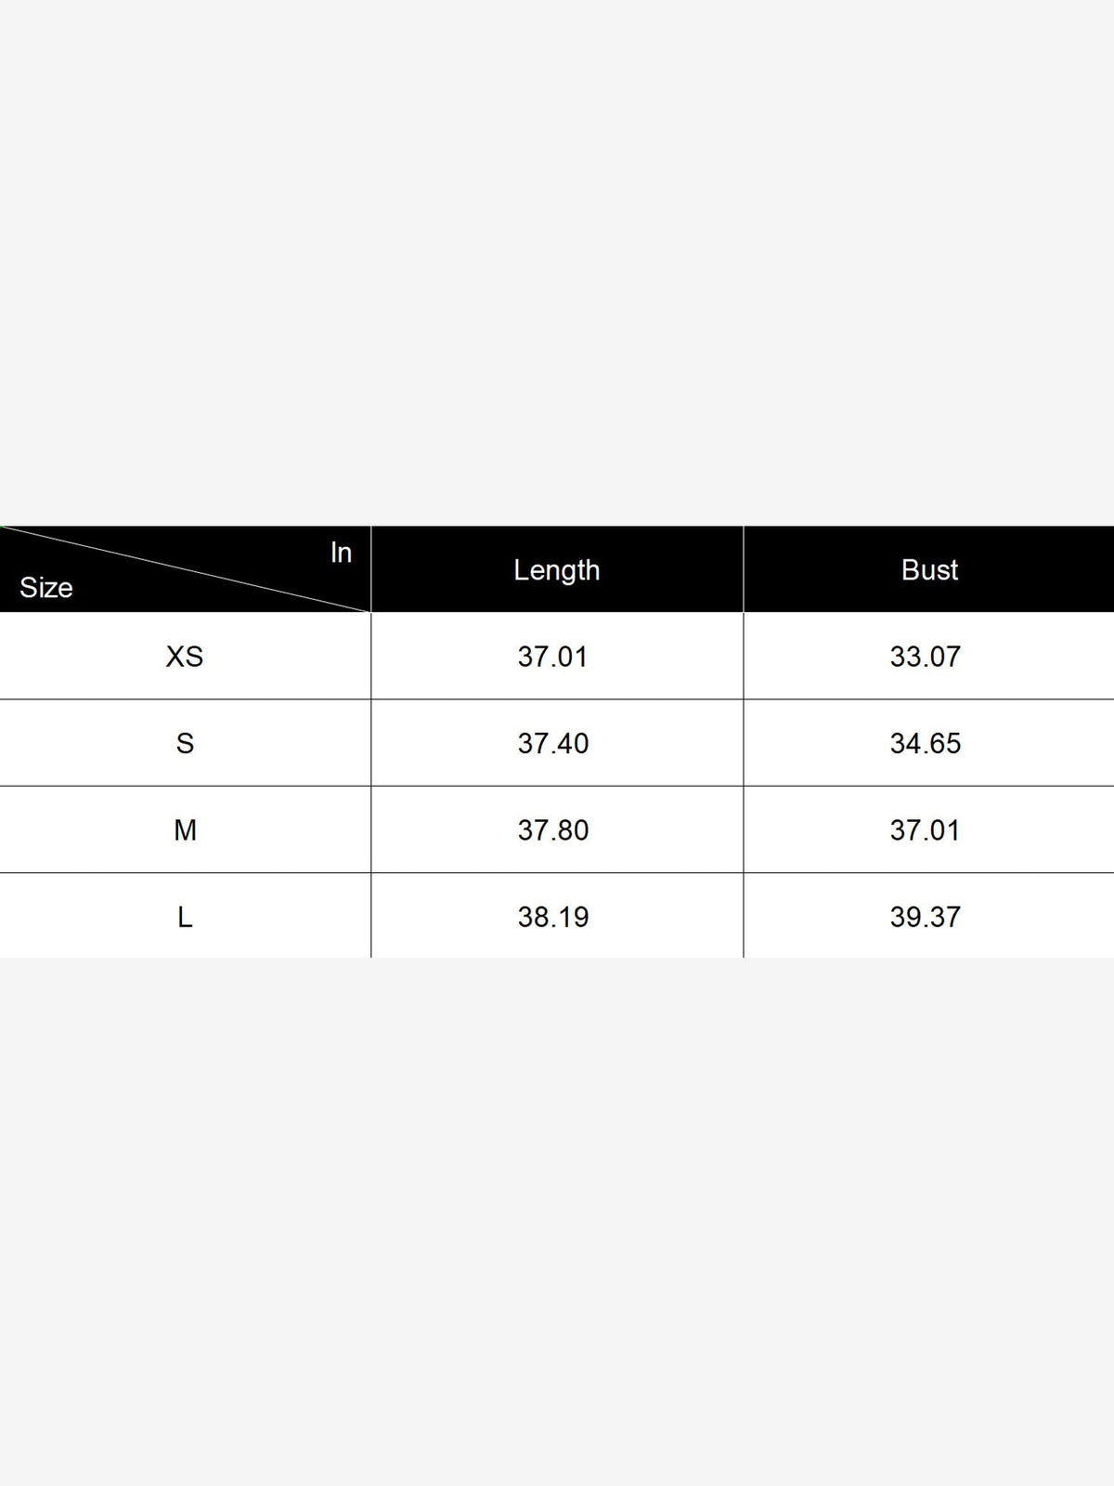Click the Length column header
The width and height of the screenshot is (1114, 1486).
click(557, 569)
